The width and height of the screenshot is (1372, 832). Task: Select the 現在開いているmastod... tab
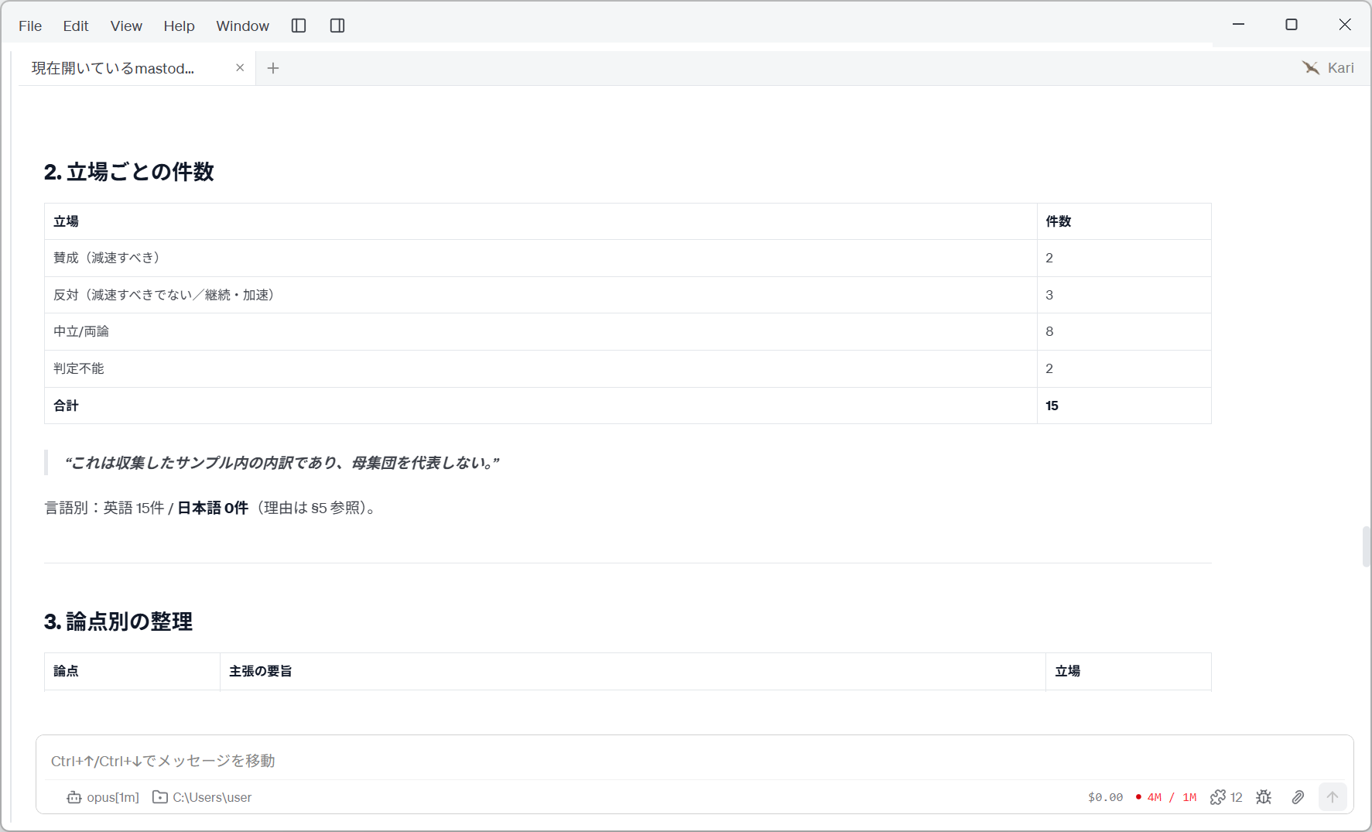coord(137,68)
